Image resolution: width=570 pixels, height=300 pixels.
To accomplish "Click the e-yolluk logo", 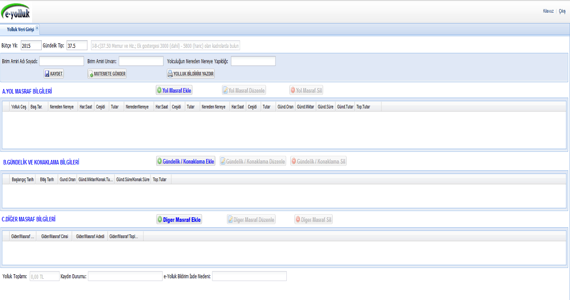I will tap(16, 13).
